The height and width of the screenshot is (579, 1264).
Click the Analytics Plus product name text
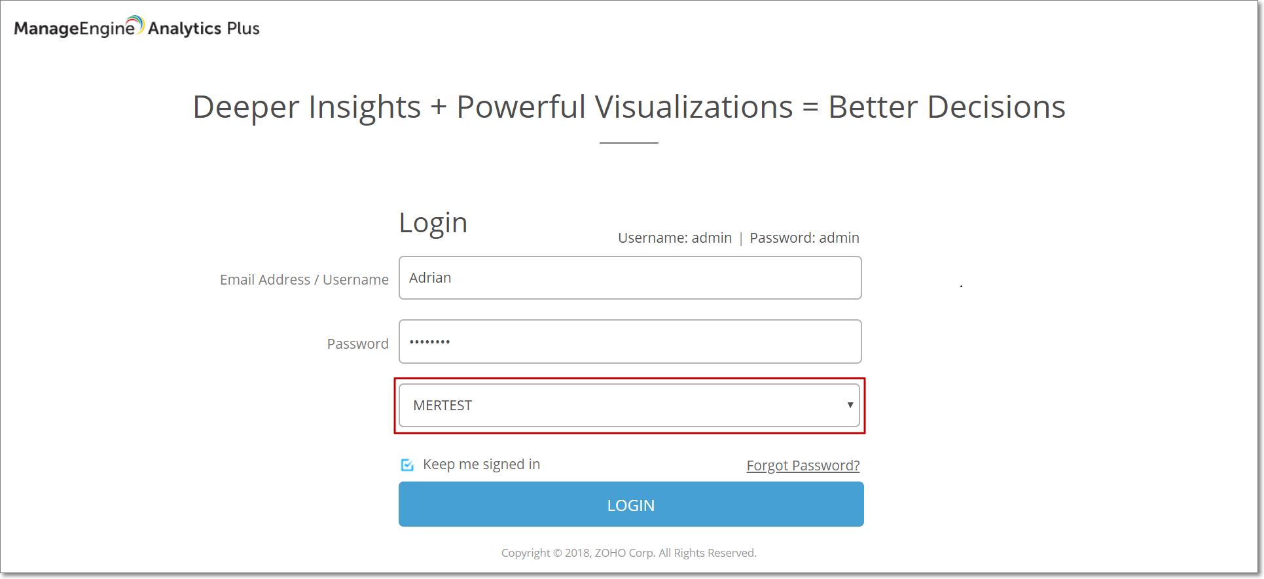pos(204,29)
